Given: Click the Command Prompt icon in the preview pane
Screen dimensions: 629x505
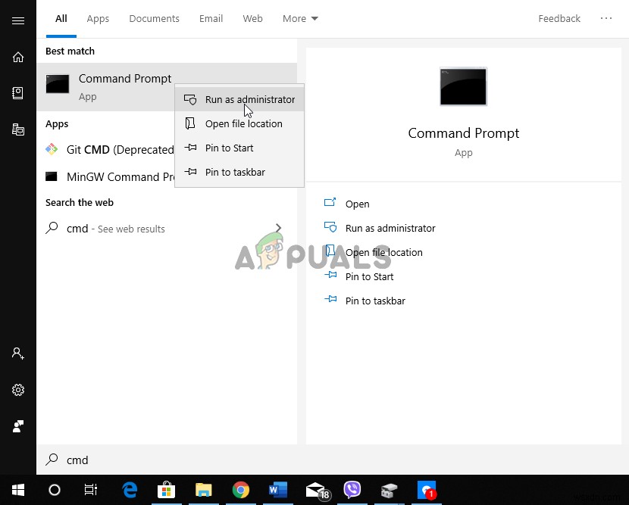Looking at the screenshot, I should click(463, 86).
